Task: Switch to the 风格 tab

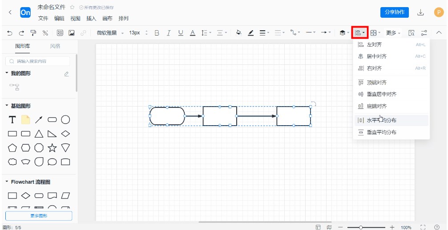Action: [x=55, y=46]
